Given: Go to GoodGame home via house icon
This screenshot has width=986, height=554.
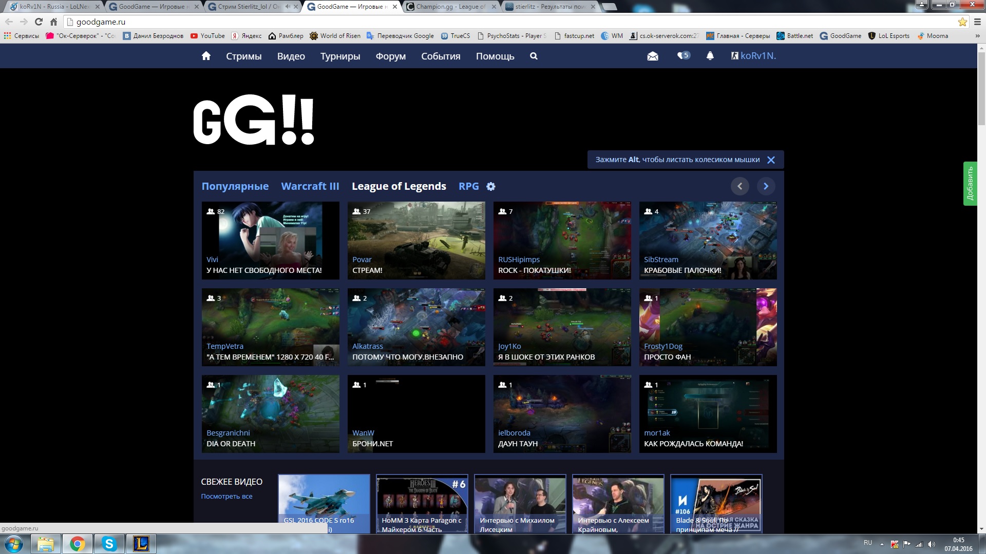Looking at the screenshot, I should (206, 56).
